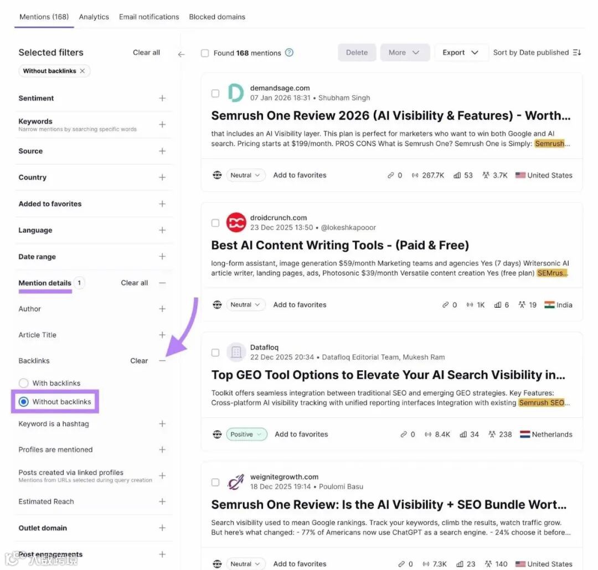
Task: Click globe source icon on demandsage mention
Action: [217, 175]
